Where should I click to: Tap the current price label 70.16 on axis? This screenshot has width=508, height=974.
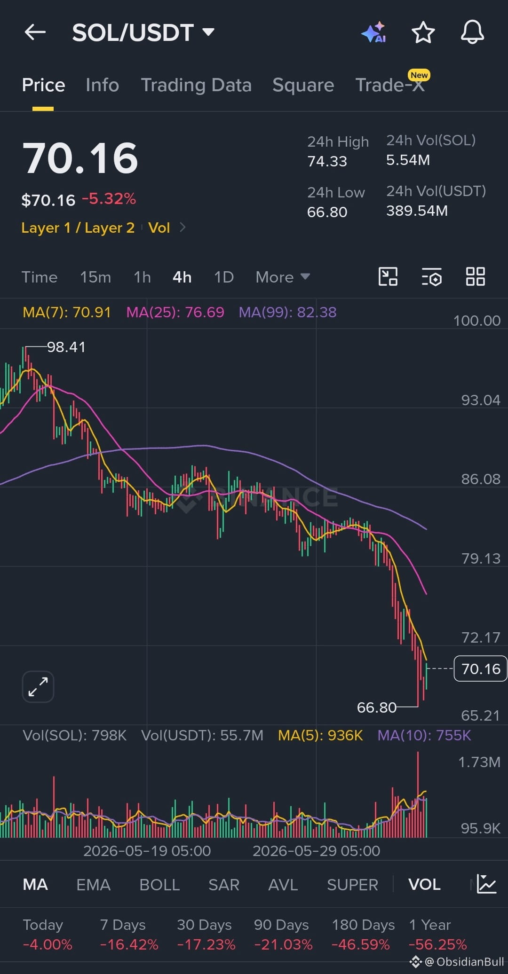point(480,668)
